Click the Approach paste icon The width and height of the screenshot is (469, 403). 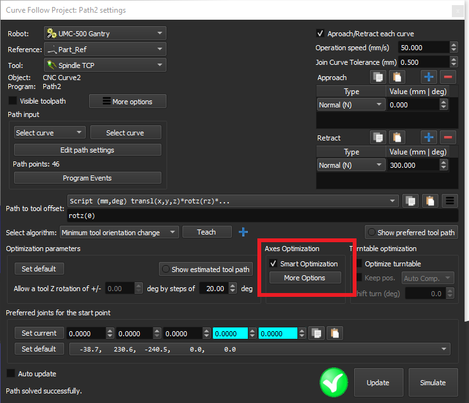tap(397, 78)
